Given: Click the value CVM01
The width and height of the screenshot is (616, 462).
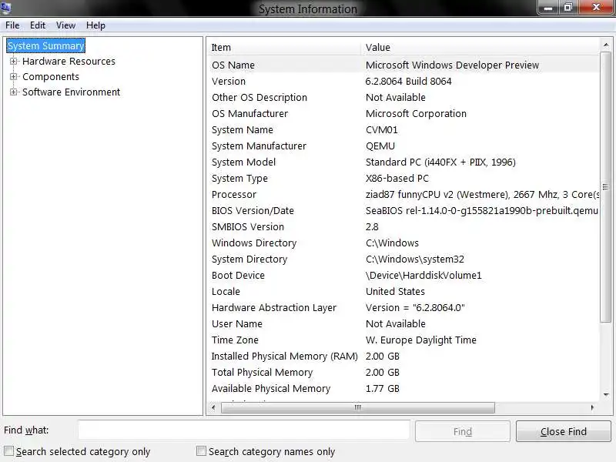Looking at the screenshot, I should point(381,129).
